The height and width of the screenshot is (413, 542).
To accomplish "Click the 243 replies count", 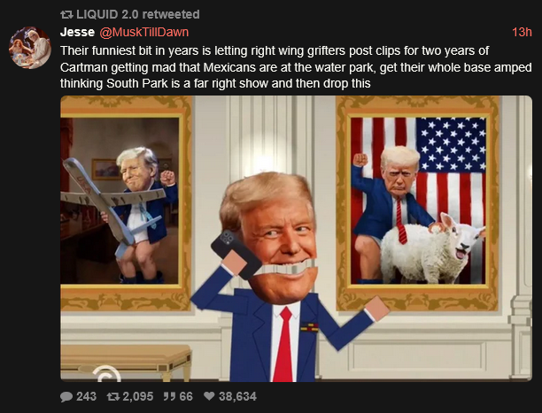I will point(86,396).
